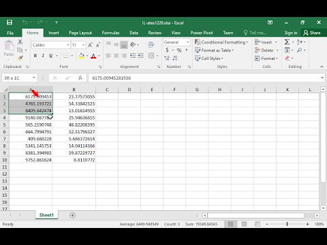Screen dimensions: 327x245
Task: Click the AutoSum sigma icon
Action: (x=287, y=42)
